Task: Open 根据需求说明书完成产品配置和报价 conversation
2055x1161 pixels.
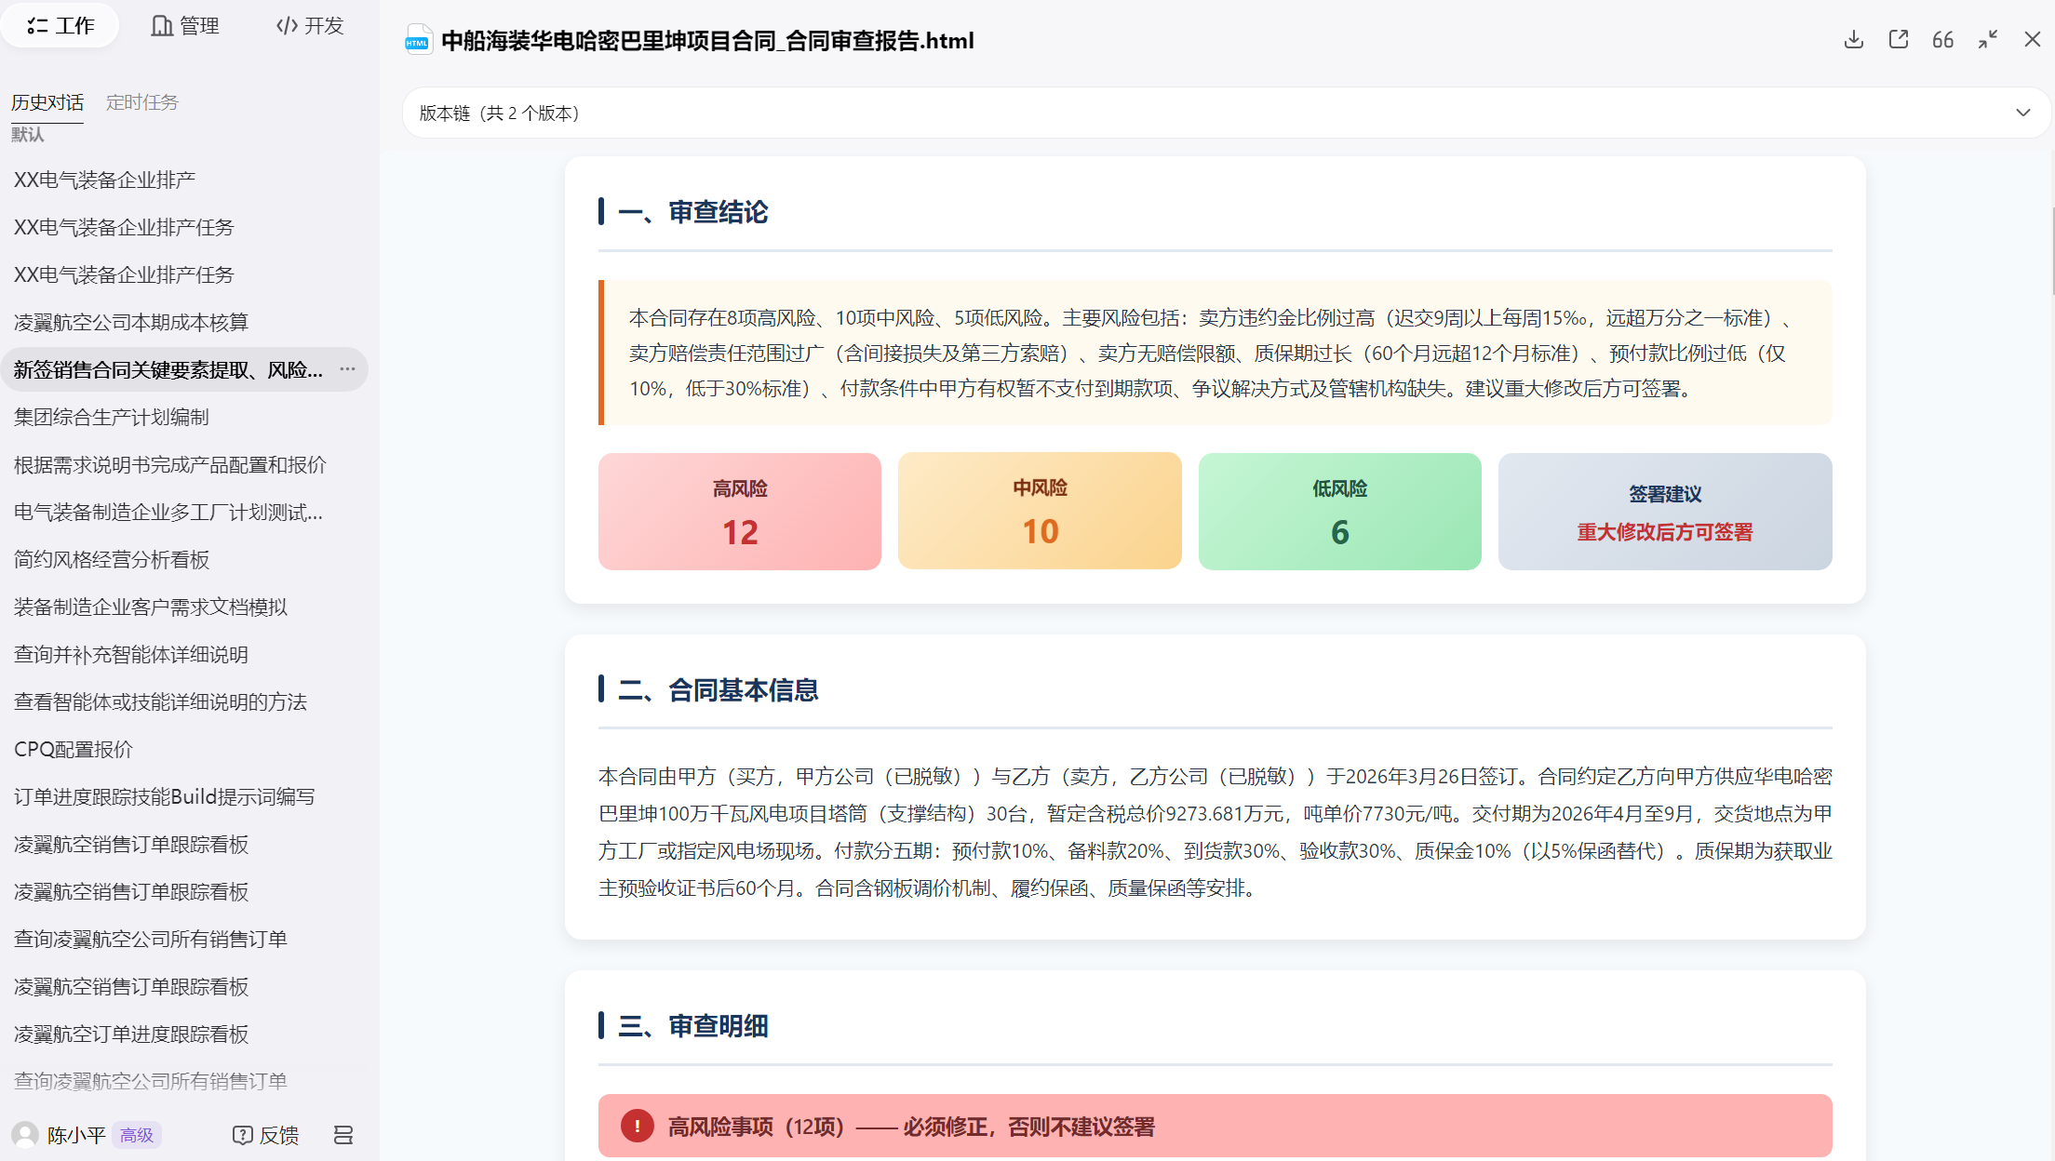Action: (170, 464)
